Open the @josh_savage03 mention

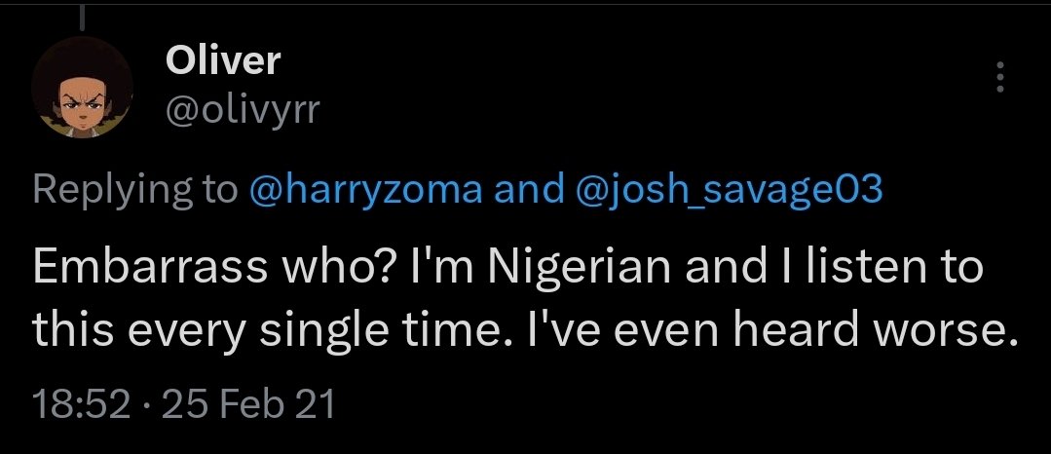(729, 192)
